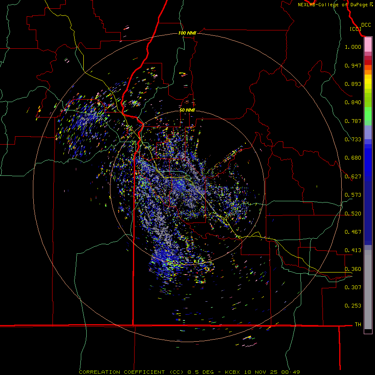Click the 0.253 legend value
The image size is (375, 375).
pyautogui.click(x=353, y=306)
